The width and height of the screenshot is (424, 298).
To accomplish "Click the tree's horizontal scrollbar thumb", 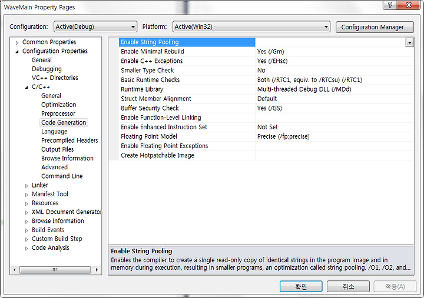I will click(x=55, y=270).
